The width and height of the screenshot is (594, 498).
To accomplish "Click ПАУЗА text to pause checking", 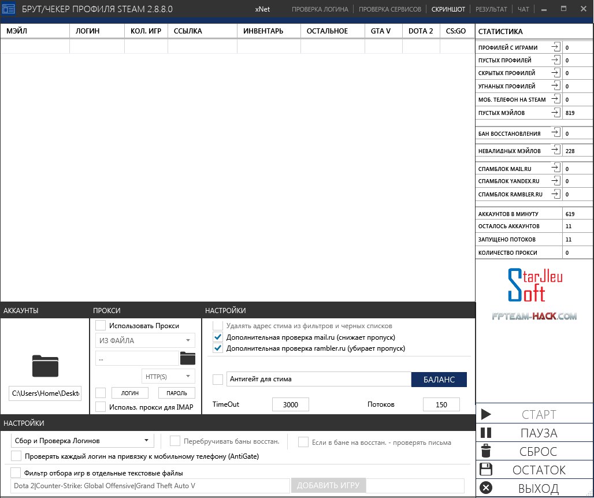I will (x=539, y=433).
